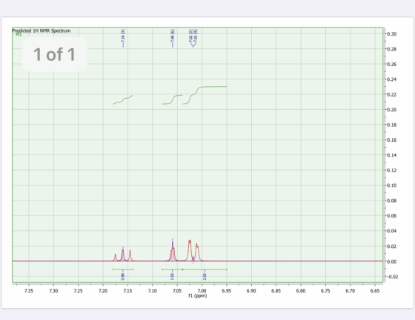415x320 pixels.
Task: Click the 7.00 tick label on x-axis
Action: tap(202, 291)
